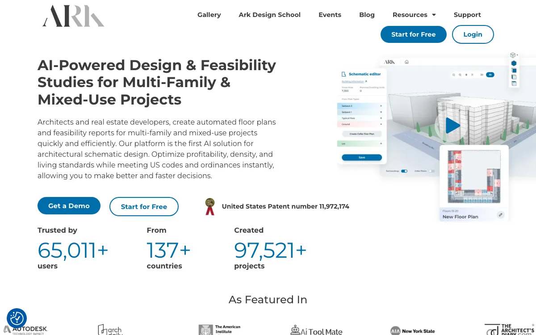Click Create Cellar Floor Plan button
Viewport: 536px width, 335px height.
362,134
